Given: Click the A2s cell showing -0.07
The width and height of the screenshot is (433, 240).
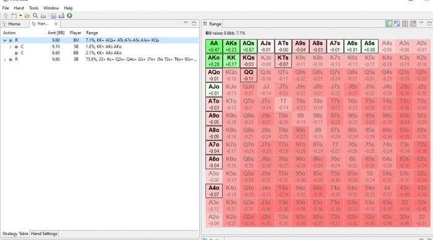Looking at the screenshot, I should (421, 46).
